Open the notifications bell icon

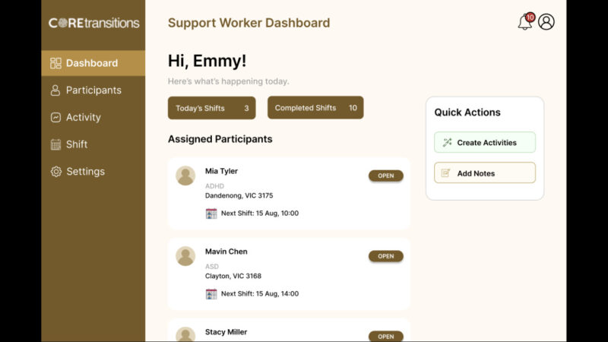point(524,22)
